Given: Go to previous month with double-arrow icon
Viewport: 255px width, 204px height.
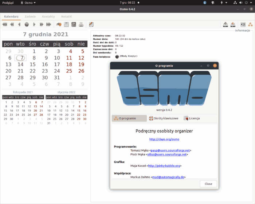Looking at the screenshot, I should click(12, 24).
